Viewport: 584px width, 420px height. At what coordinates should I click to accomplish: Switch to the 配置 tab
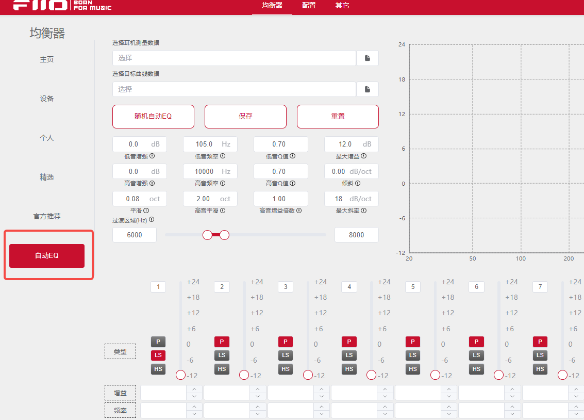pyautogui.click(x=309, y=6)
